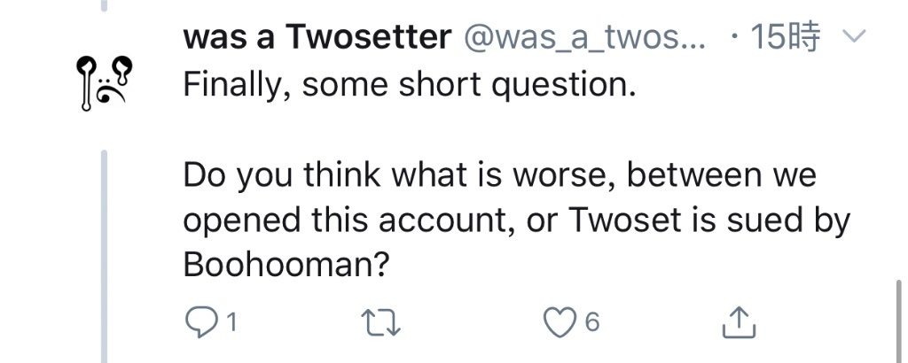Tap the @was_a_twos... handle
The image size is (908, 363).
[583, 38]
